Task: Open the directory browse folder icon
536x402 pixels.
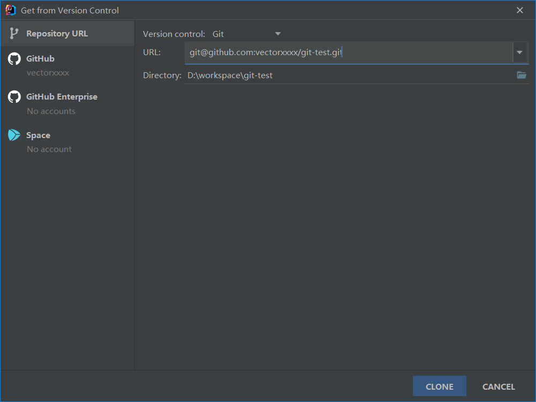Action: point(522,75)
